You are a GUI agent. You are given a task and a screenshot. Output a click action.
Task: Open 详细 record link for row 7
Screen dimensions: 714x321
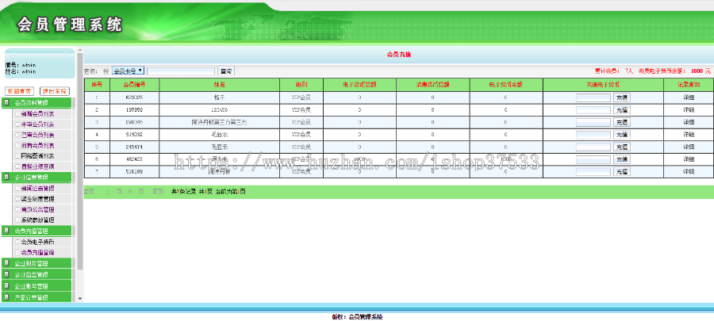(689, 172)
